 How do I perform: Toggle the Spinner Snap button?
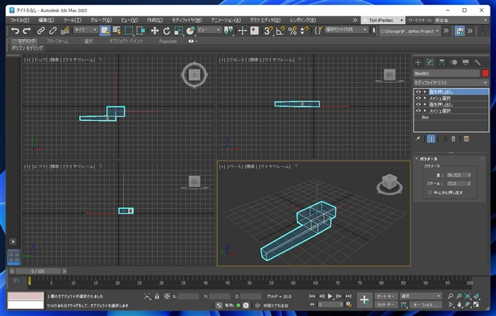click(304, 31)
